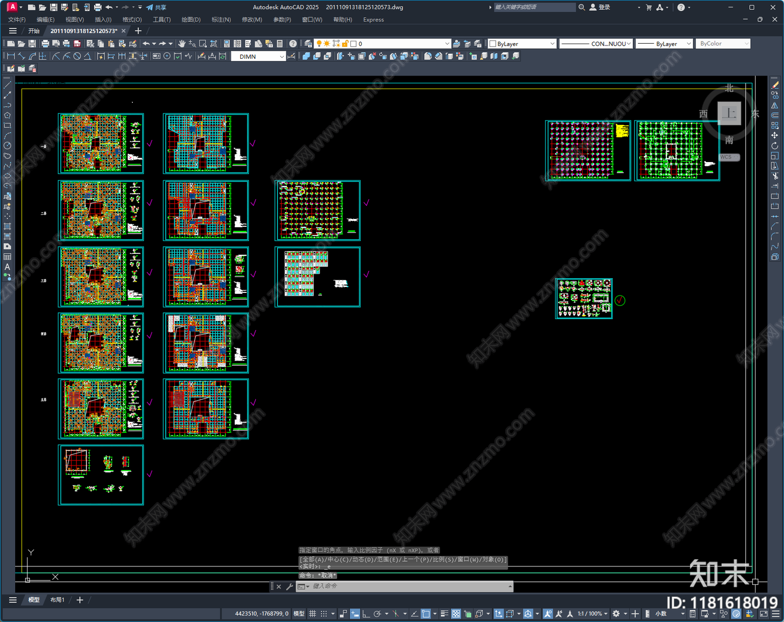The width and height of the screenshot is (784, 622).
Task: Open the 绘图(D) menu
Action: click(x=191, y=20)
